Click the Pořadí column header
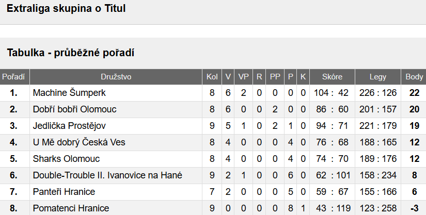This screenshot has width=426, height=215. point(13,77)
